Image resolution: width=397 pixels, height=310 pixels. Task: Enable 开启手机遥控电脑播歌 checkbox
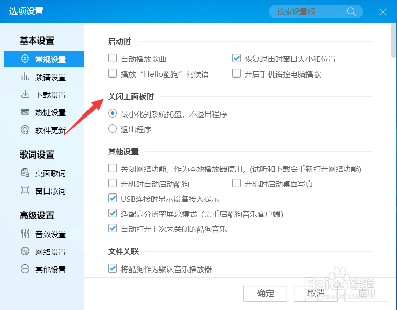tap(236, 73)
